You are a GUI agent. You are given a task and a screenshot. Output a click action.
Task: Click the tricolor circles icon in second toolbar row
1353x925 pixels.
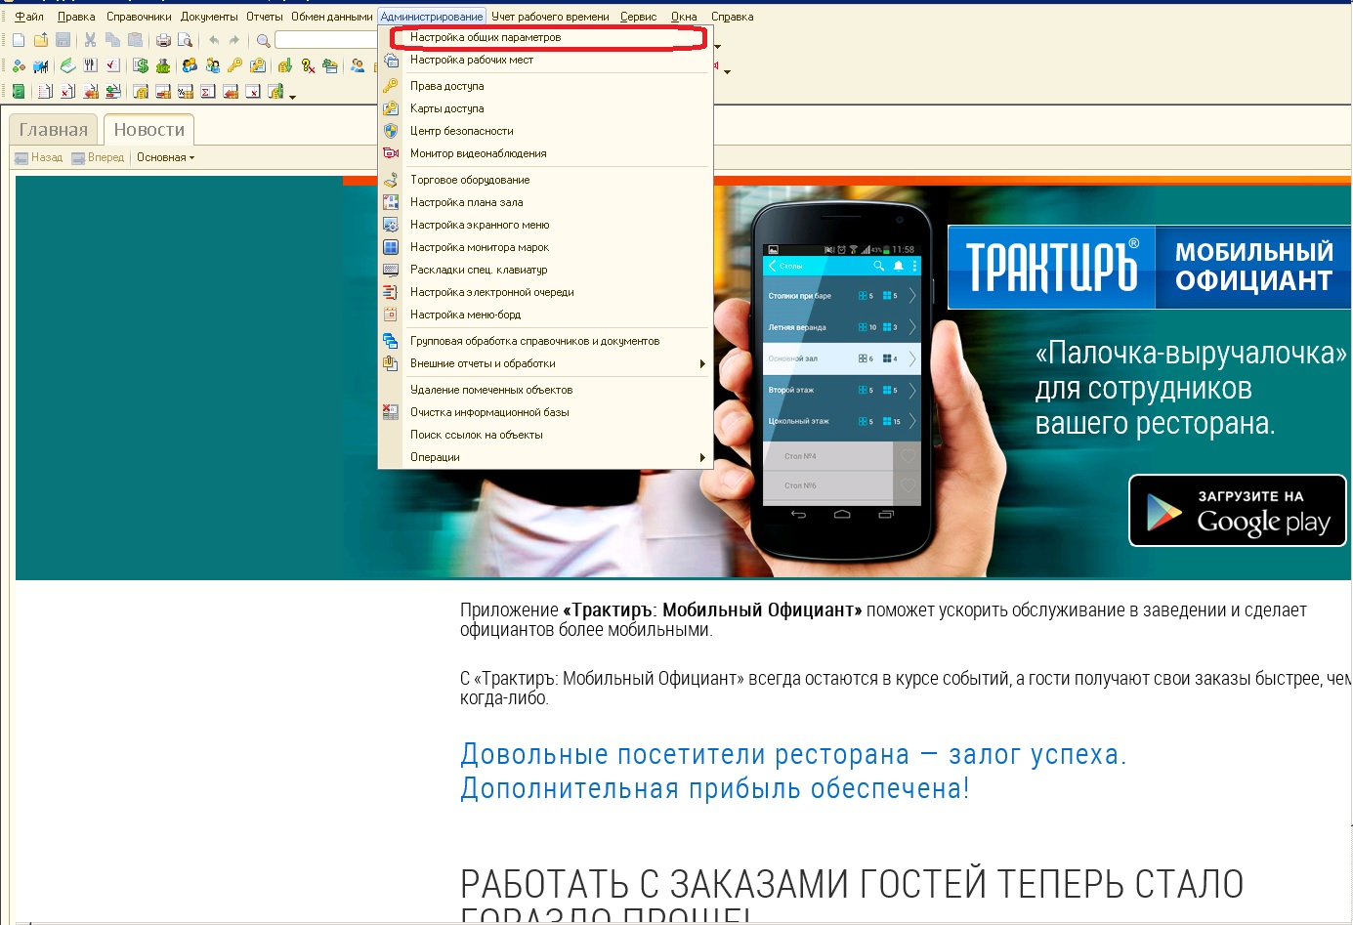pyautogui.click(x=19, y=65)
